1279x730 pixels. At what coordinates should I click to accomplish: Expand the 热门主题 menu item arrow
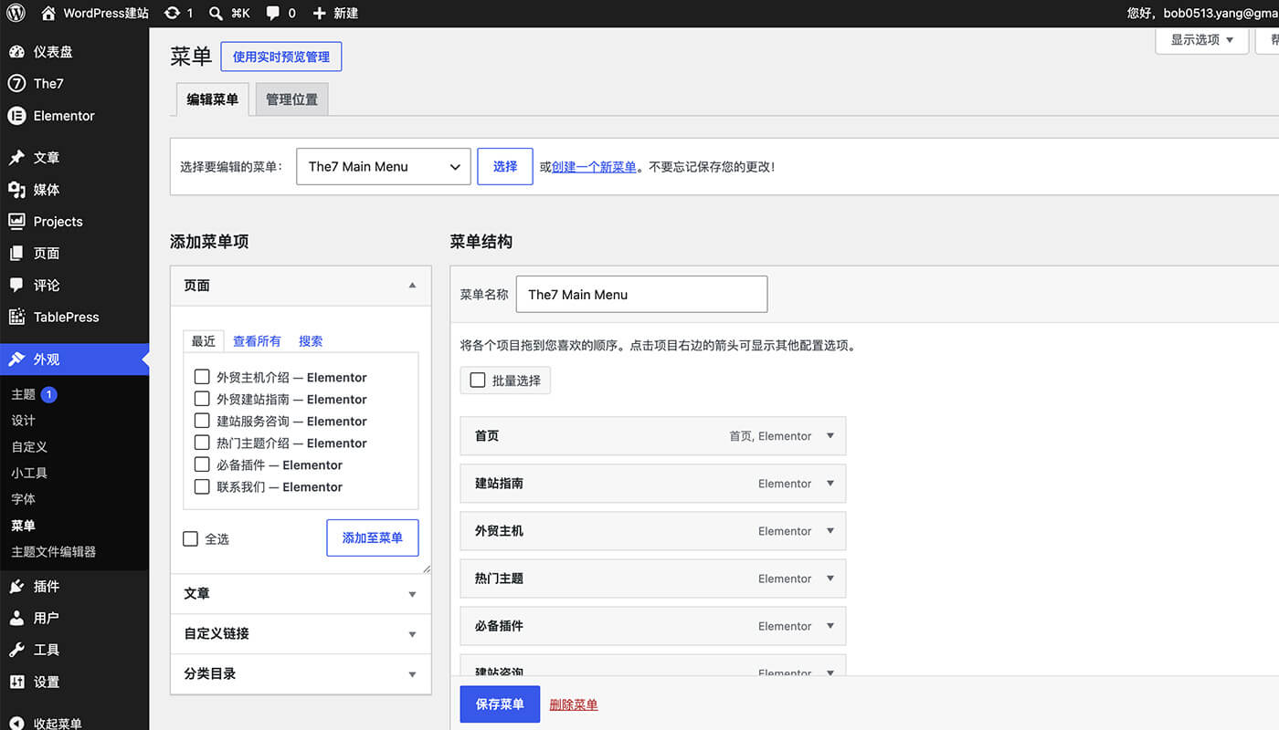click(830, 579)
